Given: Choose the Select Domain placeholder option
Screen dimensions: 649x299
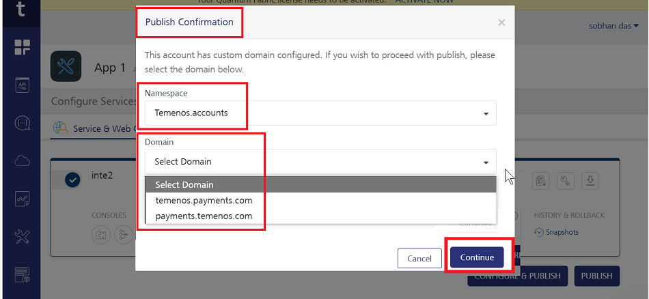Looking at the screenshot, I should [x=321, y=184].
